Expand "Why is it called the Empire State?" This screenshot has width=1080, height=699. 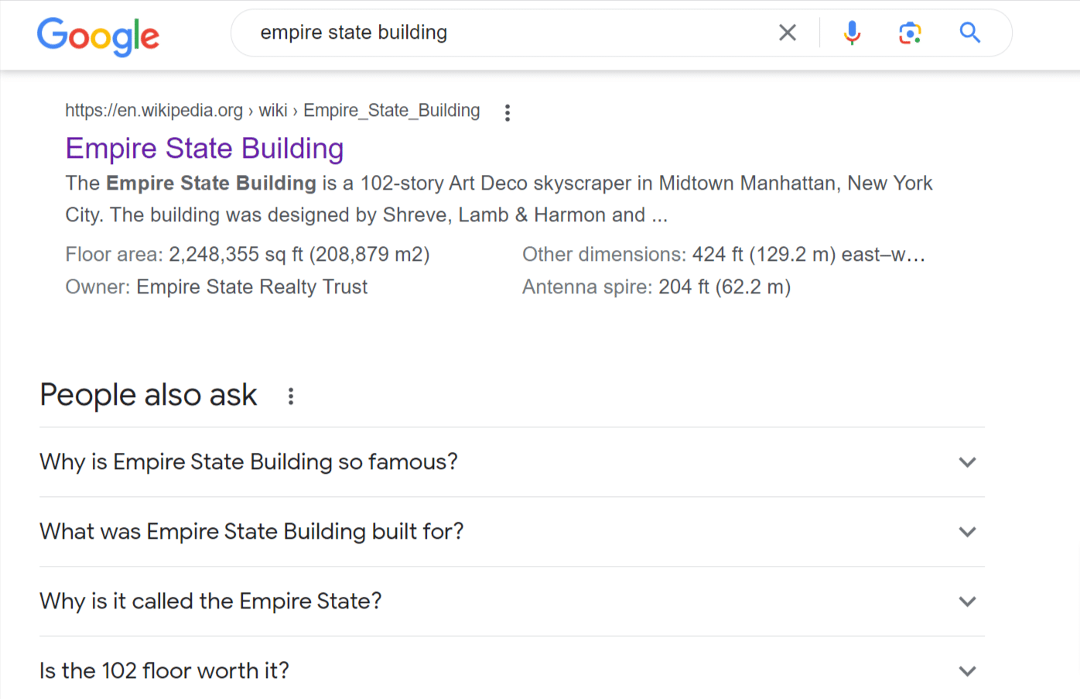(210, 601)
